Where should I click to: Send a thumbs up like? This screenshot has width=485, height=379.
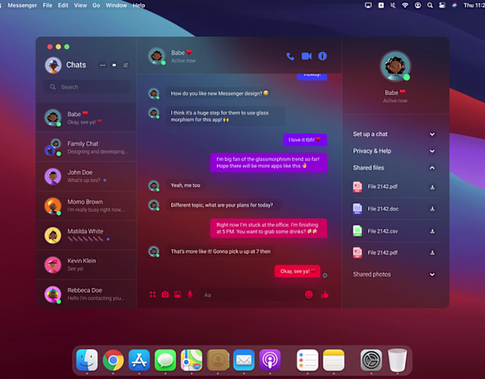click(x=324, y=295)
